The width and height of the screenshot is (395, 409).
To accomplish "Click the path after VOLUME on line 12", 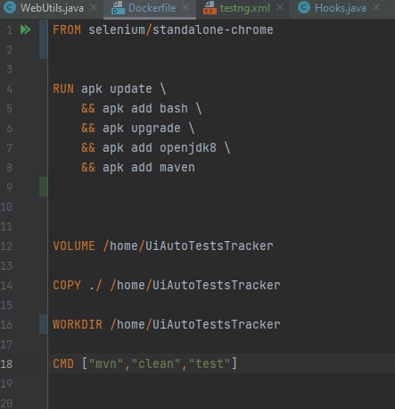I will click(x=188, y=246).
